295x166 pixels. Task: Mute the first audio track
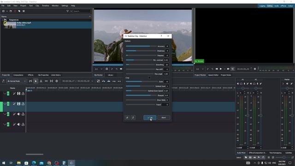click(x=18, y=114)
